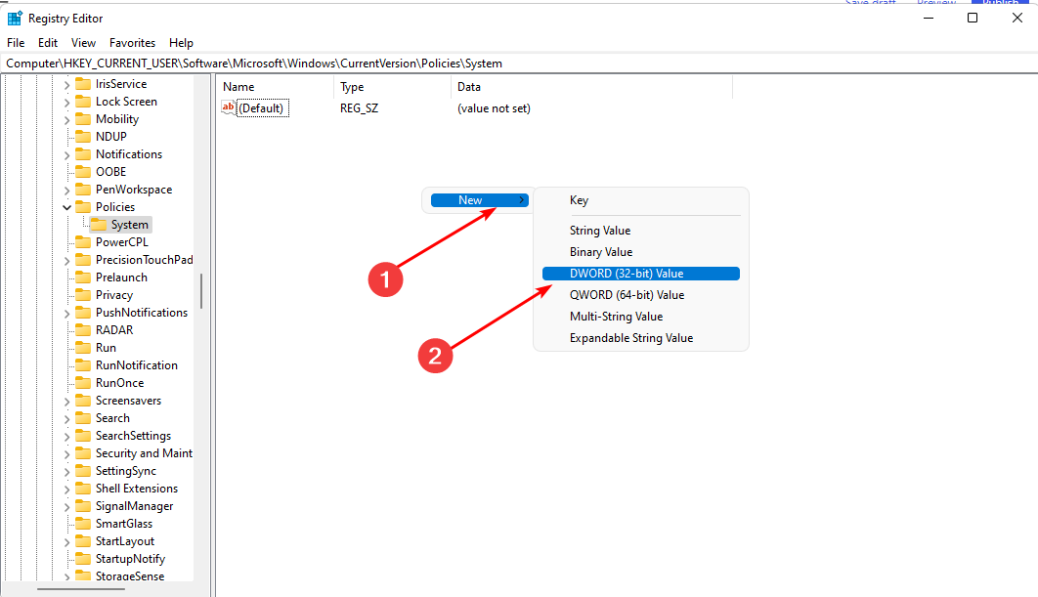Expand the Notifications key
Viewport: 1038px width, 597px height.
[66, 155]
